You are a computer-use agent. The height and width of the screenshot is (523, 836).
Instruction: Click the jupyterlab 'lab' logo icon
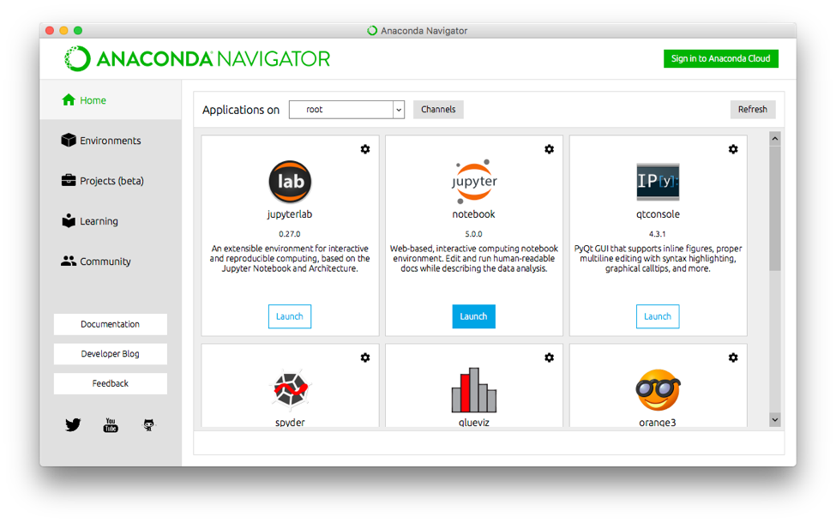290,182
